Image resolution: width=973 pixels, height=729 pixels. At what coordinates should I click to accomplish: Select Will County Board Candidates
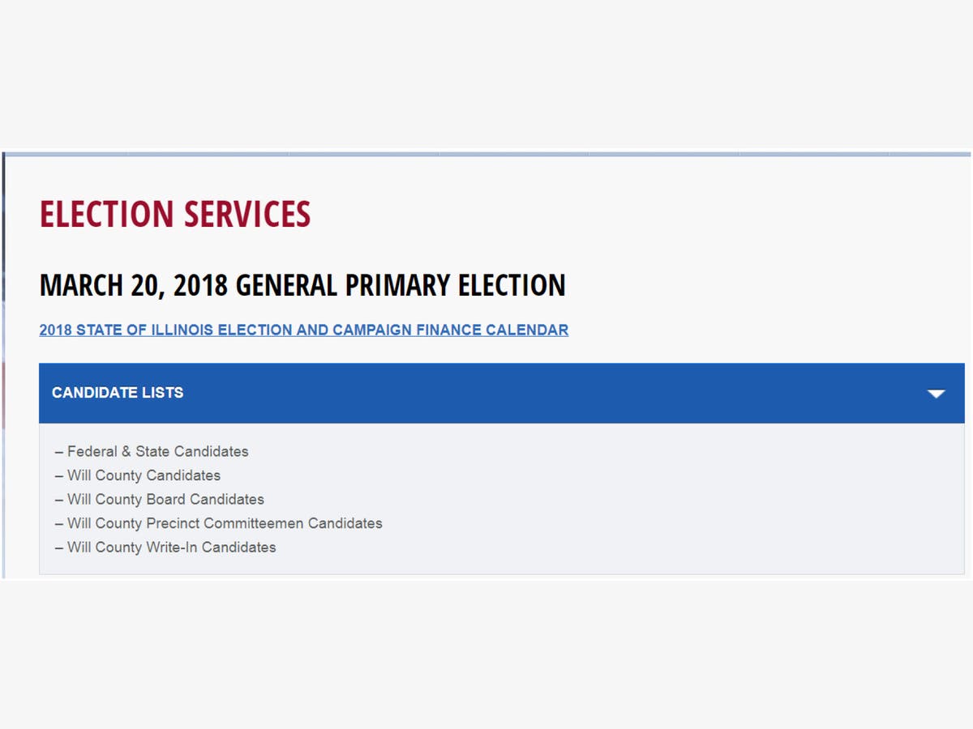(x=166, y=500)
